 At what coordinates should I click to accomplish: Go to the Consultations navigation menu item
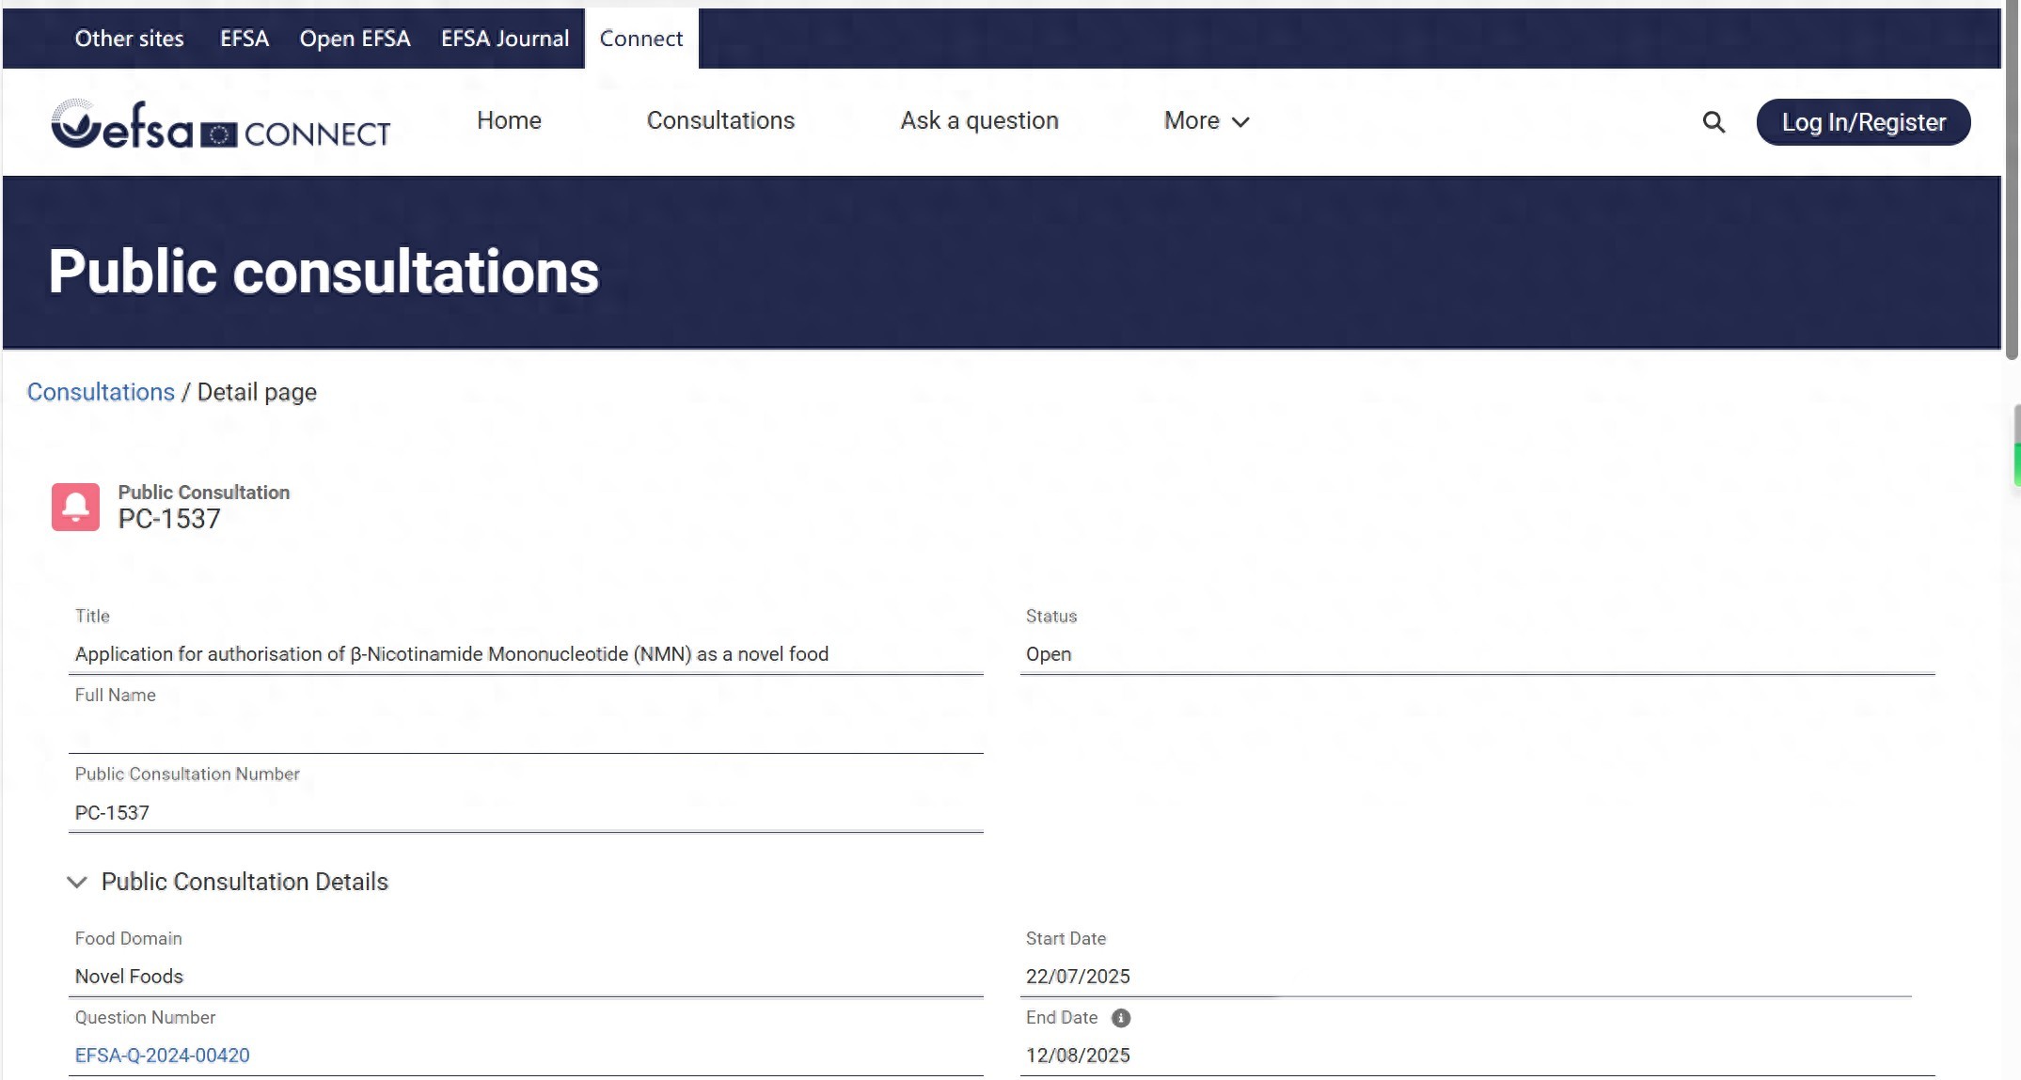[x=720, y=120]
